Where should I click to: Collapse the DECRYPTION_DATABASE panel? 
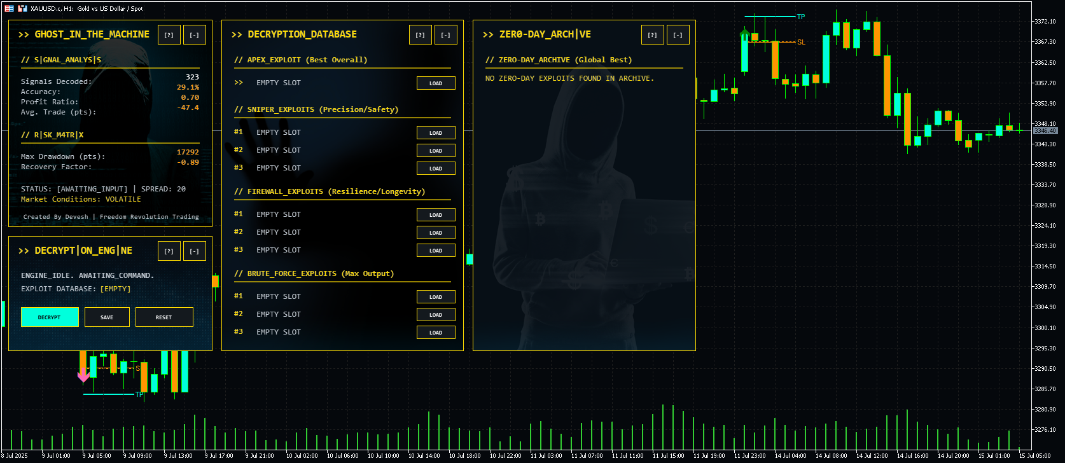point(445,35)
